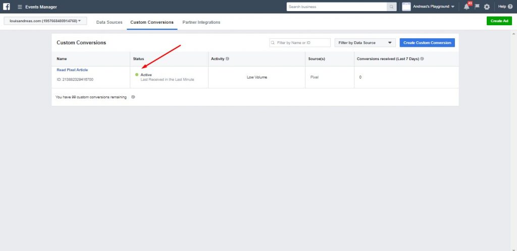Click the Facebook logo icon
517x251 pixels.
click(6, 7)
